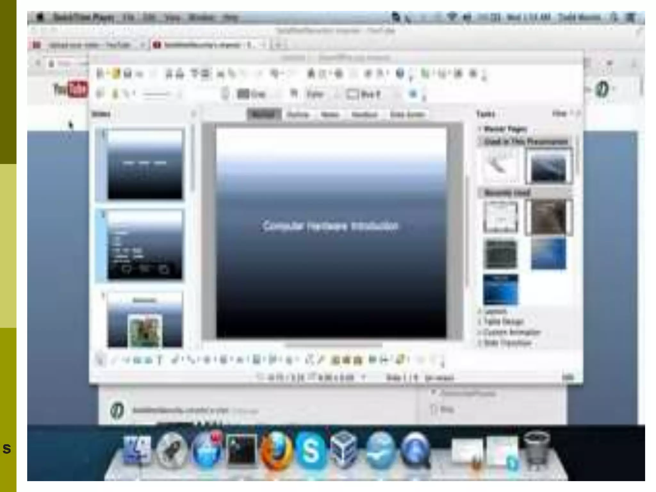
Task: Switch to the Slide Sorter tab
Action: (407, 115)
